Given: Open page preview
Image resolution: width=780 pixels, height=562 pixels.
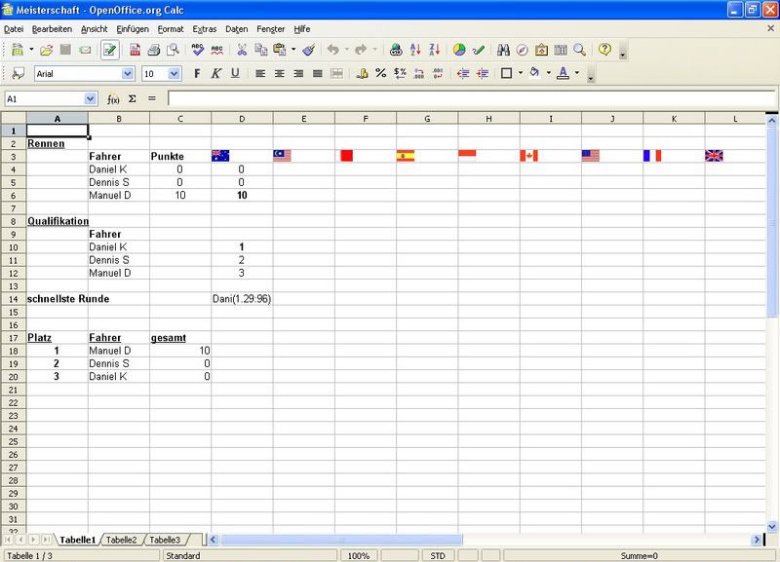Looking at the screenshot, I should (x=173, y=50).
